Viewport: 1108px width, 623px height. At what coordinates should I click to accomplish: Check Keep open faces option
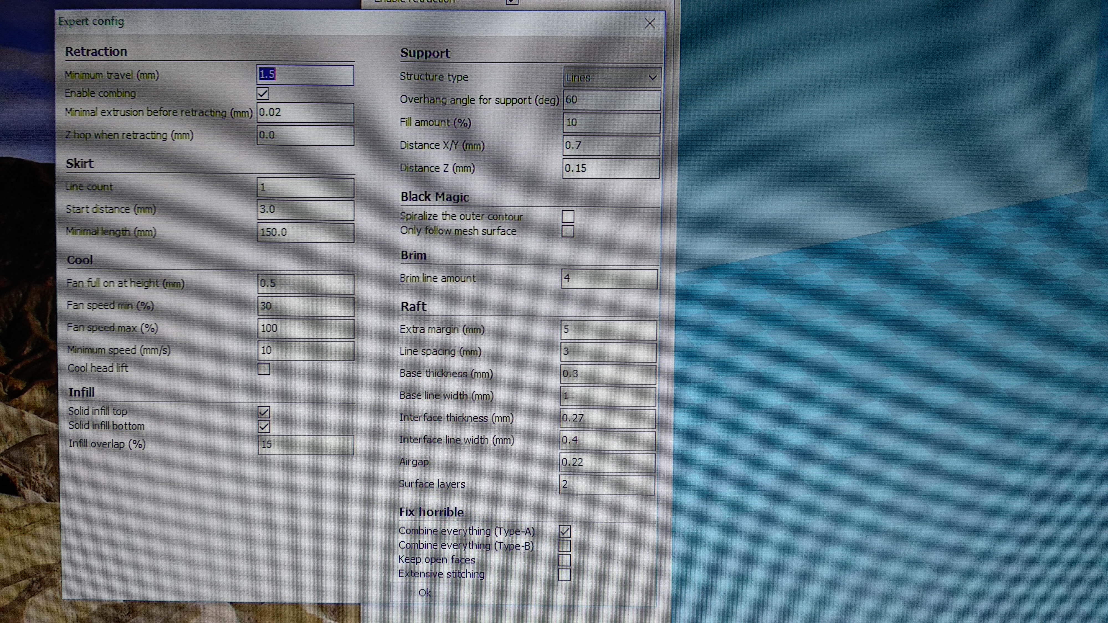pyautogui.click(x=564, y=560)
